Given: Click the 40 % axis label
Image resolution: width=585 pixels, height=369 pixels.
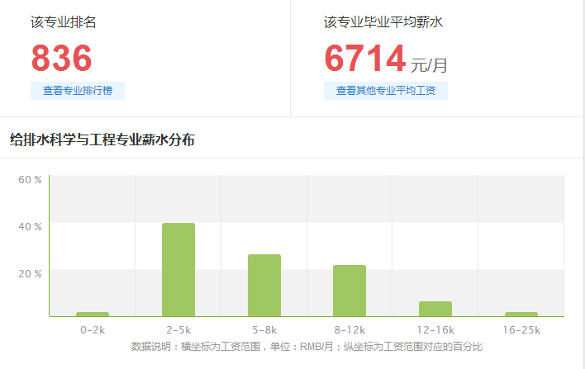Looking at the screenshot, I should pyautogui.click(x=30, y=227).
